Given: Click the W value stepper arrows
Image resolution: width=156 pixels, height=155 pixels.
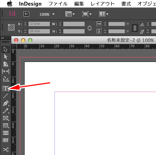Looking at the screenshot, I should (x=60, y=24).
